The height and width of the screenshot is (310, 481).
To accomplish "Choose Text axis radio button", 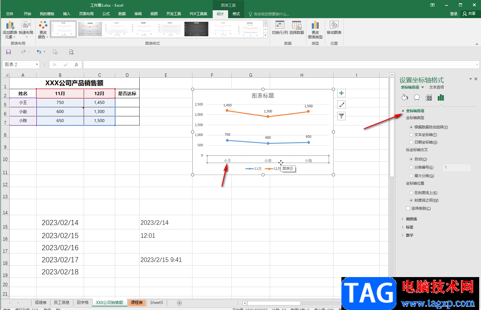I will (411, 135).
